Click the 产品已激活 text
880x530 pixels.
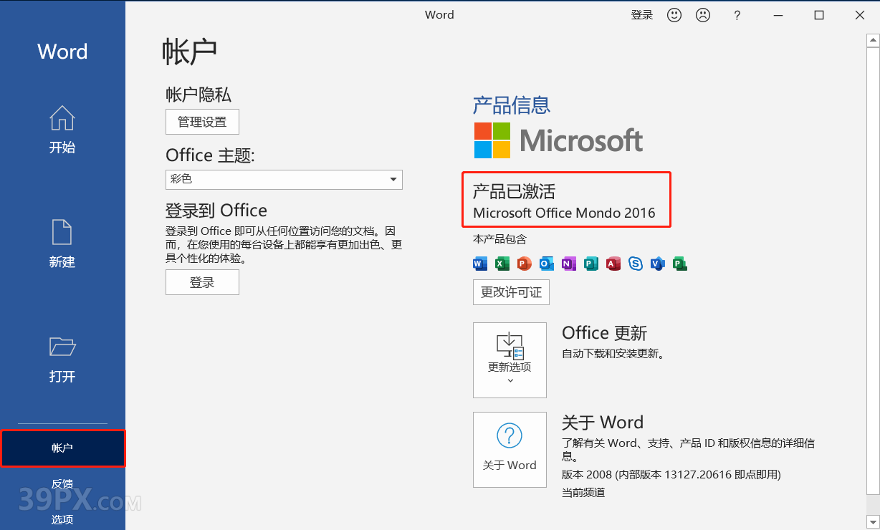coord(514,191)
